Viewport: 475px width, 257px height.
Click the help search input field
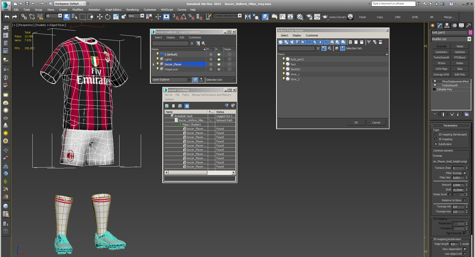tap(393, 4)
